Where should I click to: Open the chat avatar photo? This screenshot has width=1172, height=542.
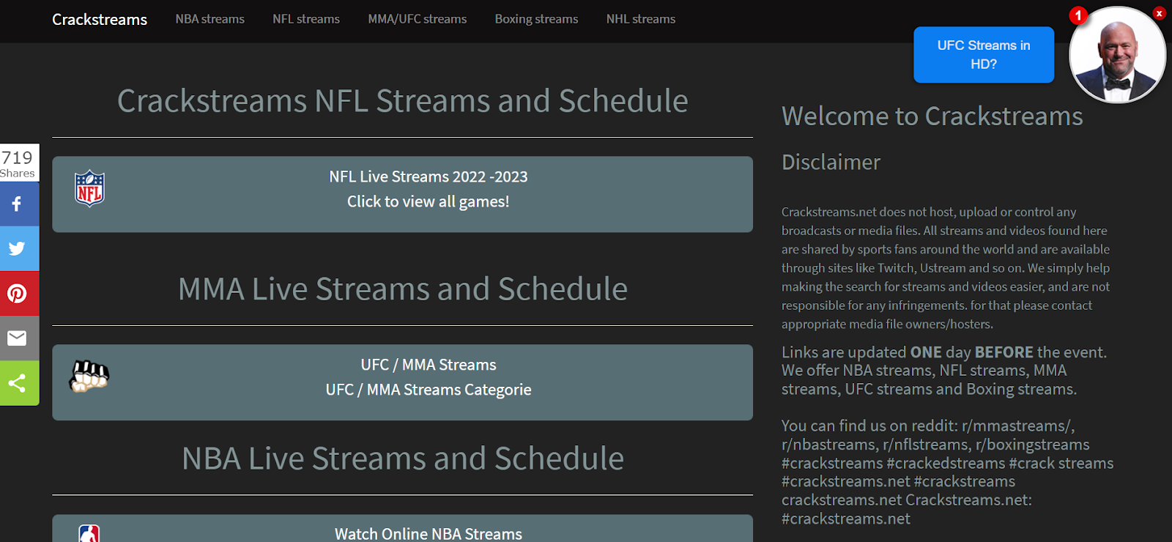[1117, 55]
